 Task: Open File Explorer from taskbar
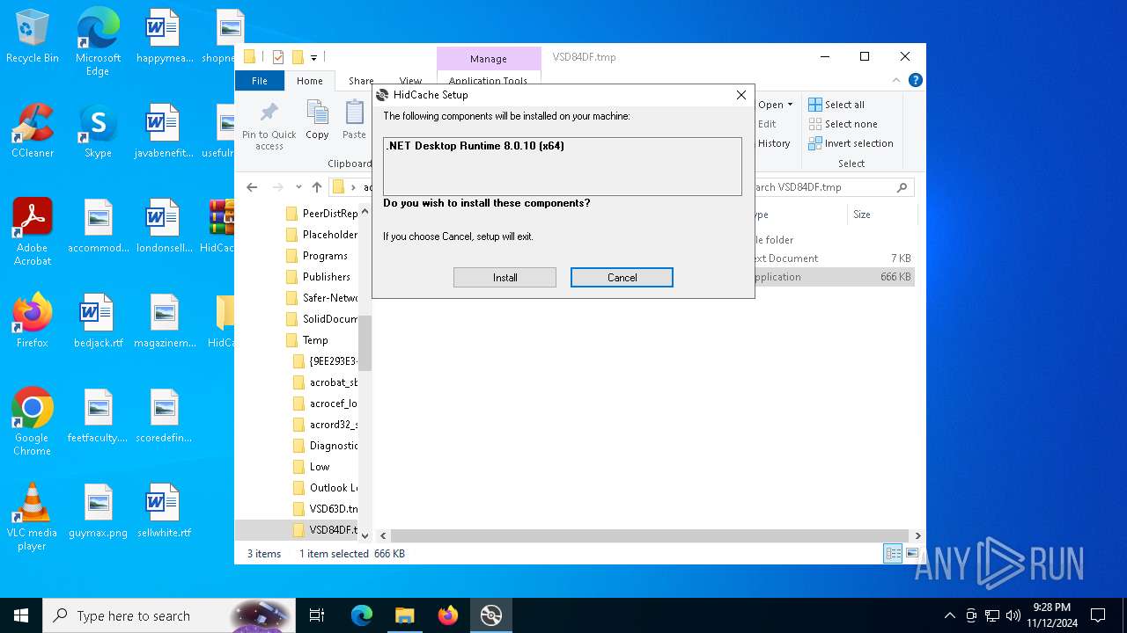pyautogui.click(x=404, y=615)
